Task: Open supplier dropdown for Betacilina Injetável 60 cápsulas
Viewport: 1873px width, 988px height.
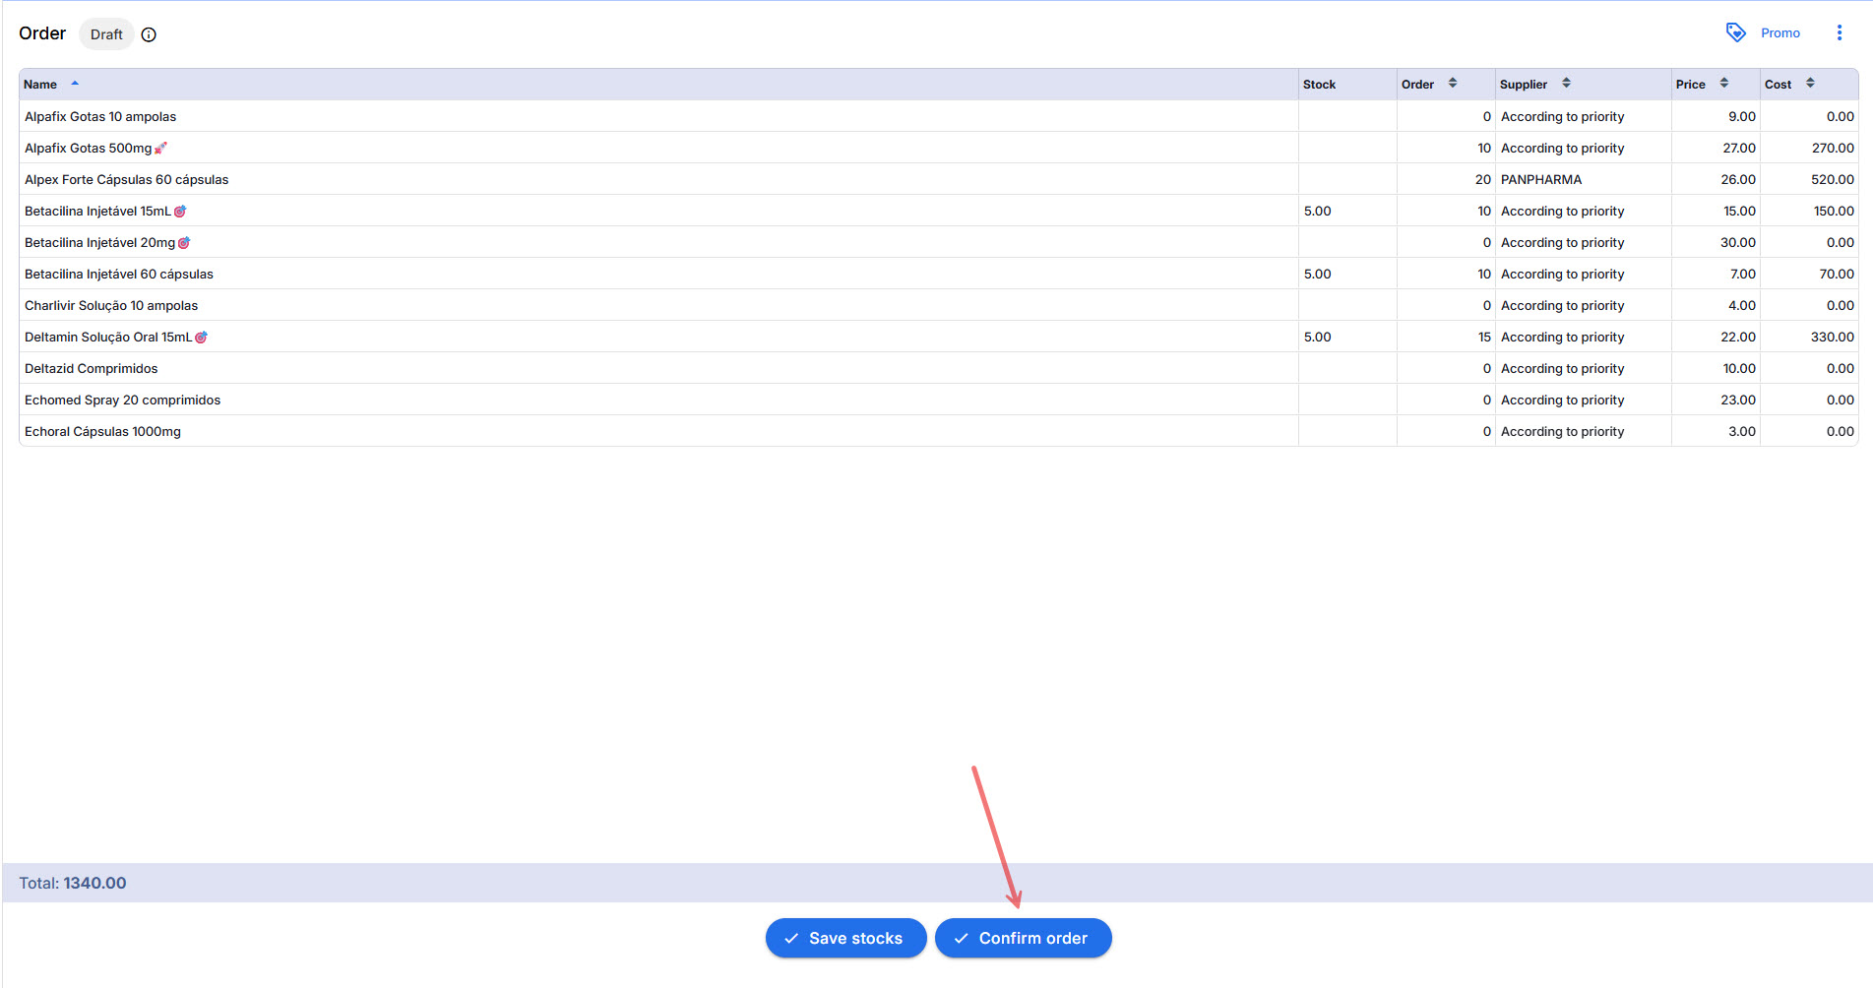Action: pos(1583,274)
